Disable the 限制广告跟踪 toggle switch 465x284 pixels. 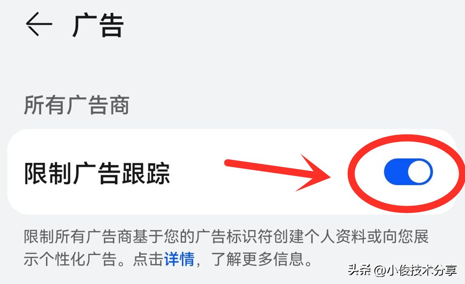[408, 172]
